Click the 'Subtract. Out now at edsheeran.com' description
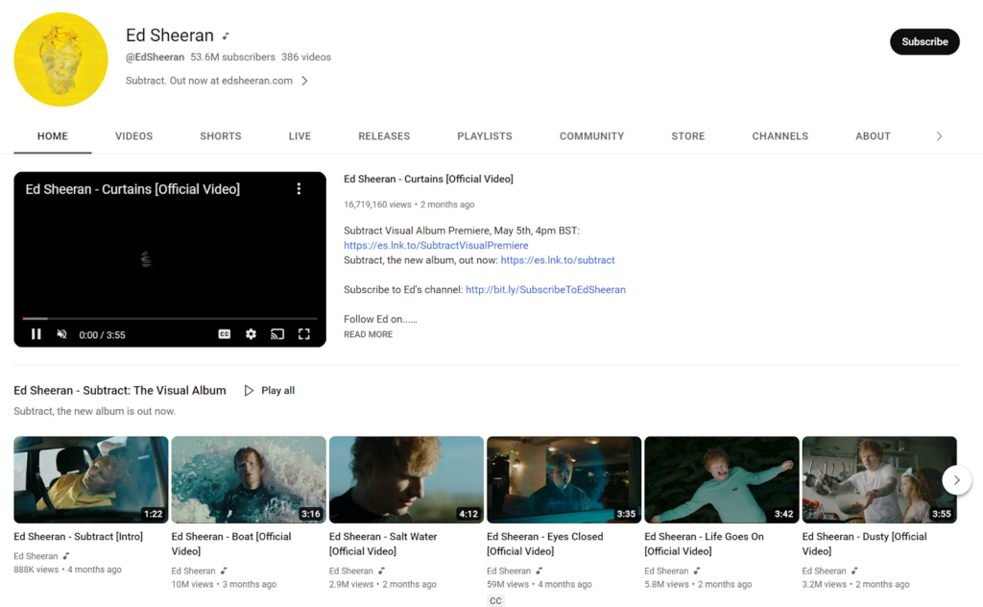 (x=208, y=81)
